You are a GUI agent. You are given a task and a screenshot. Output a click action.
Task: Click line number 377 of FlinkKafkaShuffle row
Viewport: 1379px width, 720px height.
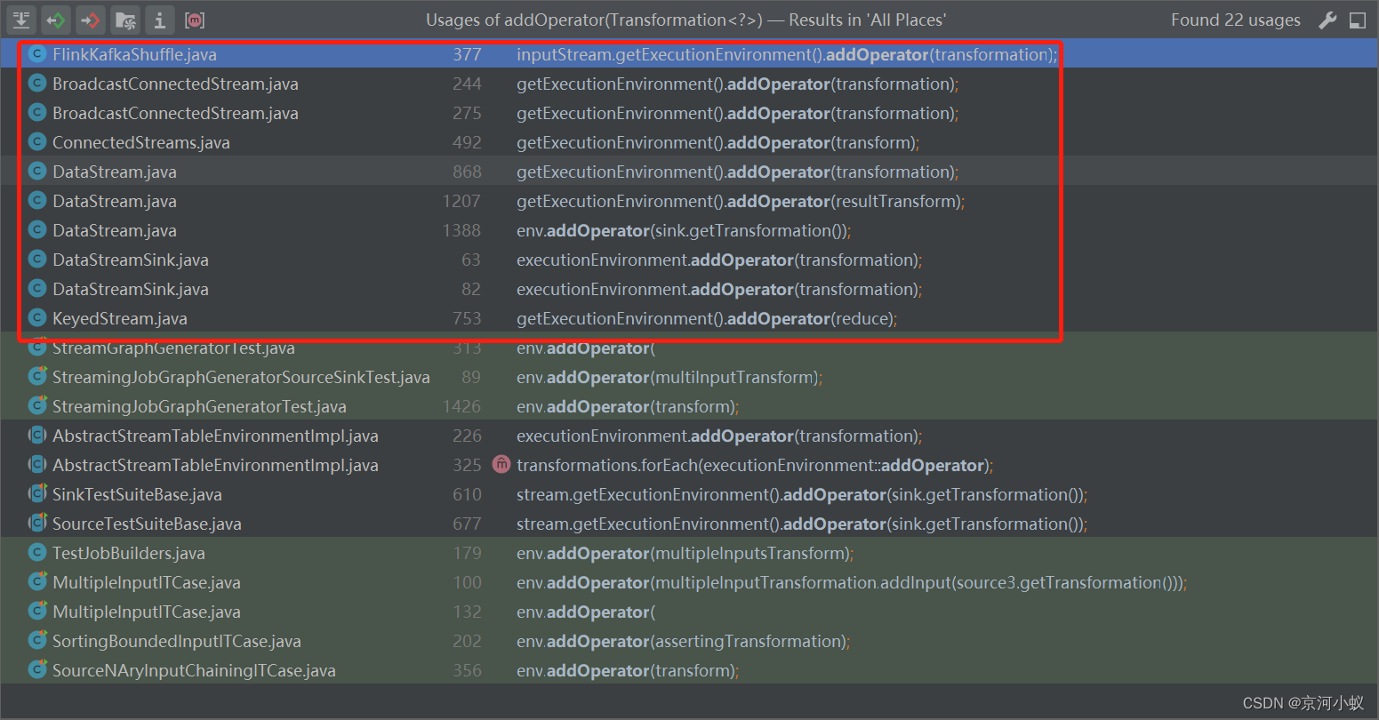467,54
